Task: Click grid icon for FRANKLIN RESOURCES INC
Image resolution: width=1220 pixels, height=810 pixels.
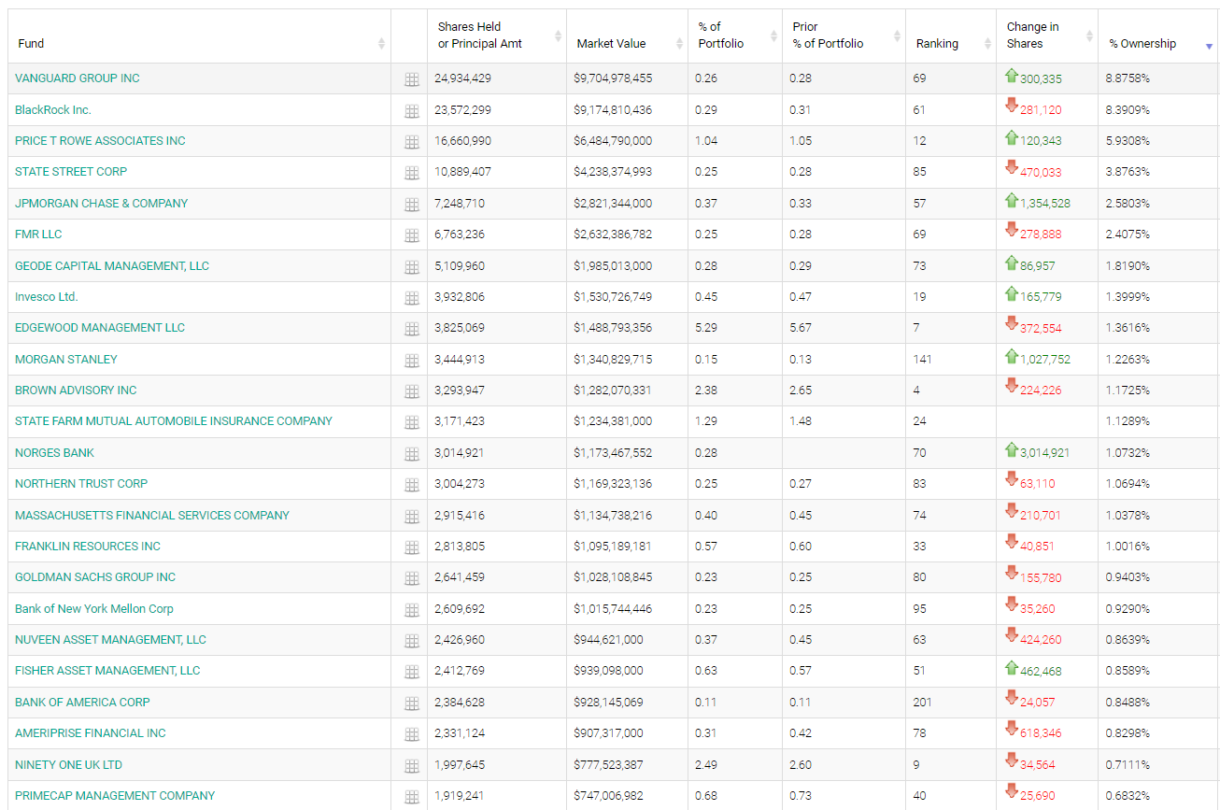Action: click(411, 547)
